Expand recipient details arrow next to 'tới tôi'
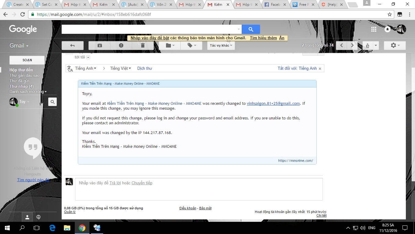Viewport: 415px width, 234px height. tap(88, 57)
